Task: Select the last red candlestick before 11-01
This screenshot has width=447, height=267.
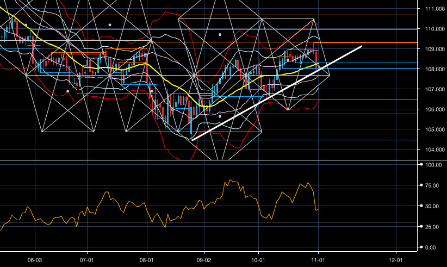Action: [x=316, y=59]
